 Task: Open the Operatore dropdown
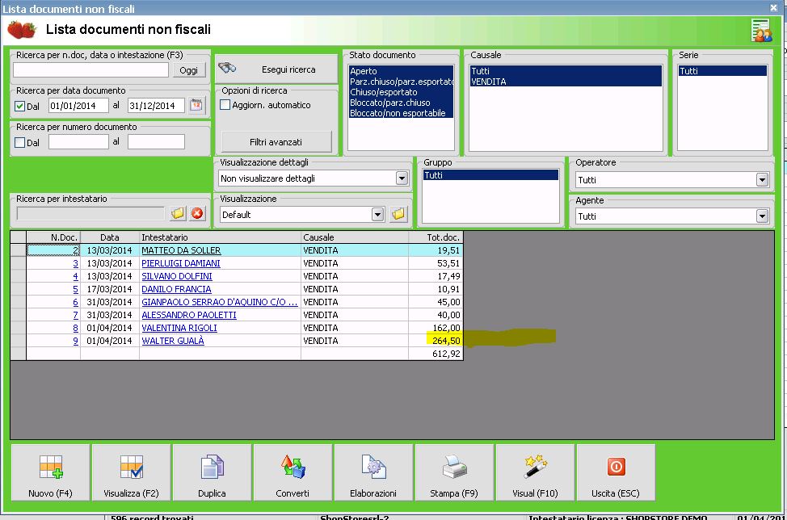[x=762, y=179]
